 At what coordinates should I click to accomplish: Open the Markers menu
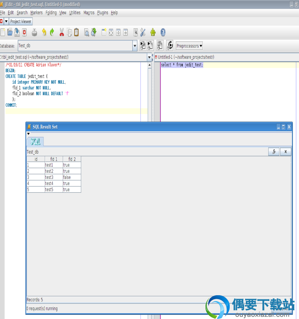click(37, 13)
